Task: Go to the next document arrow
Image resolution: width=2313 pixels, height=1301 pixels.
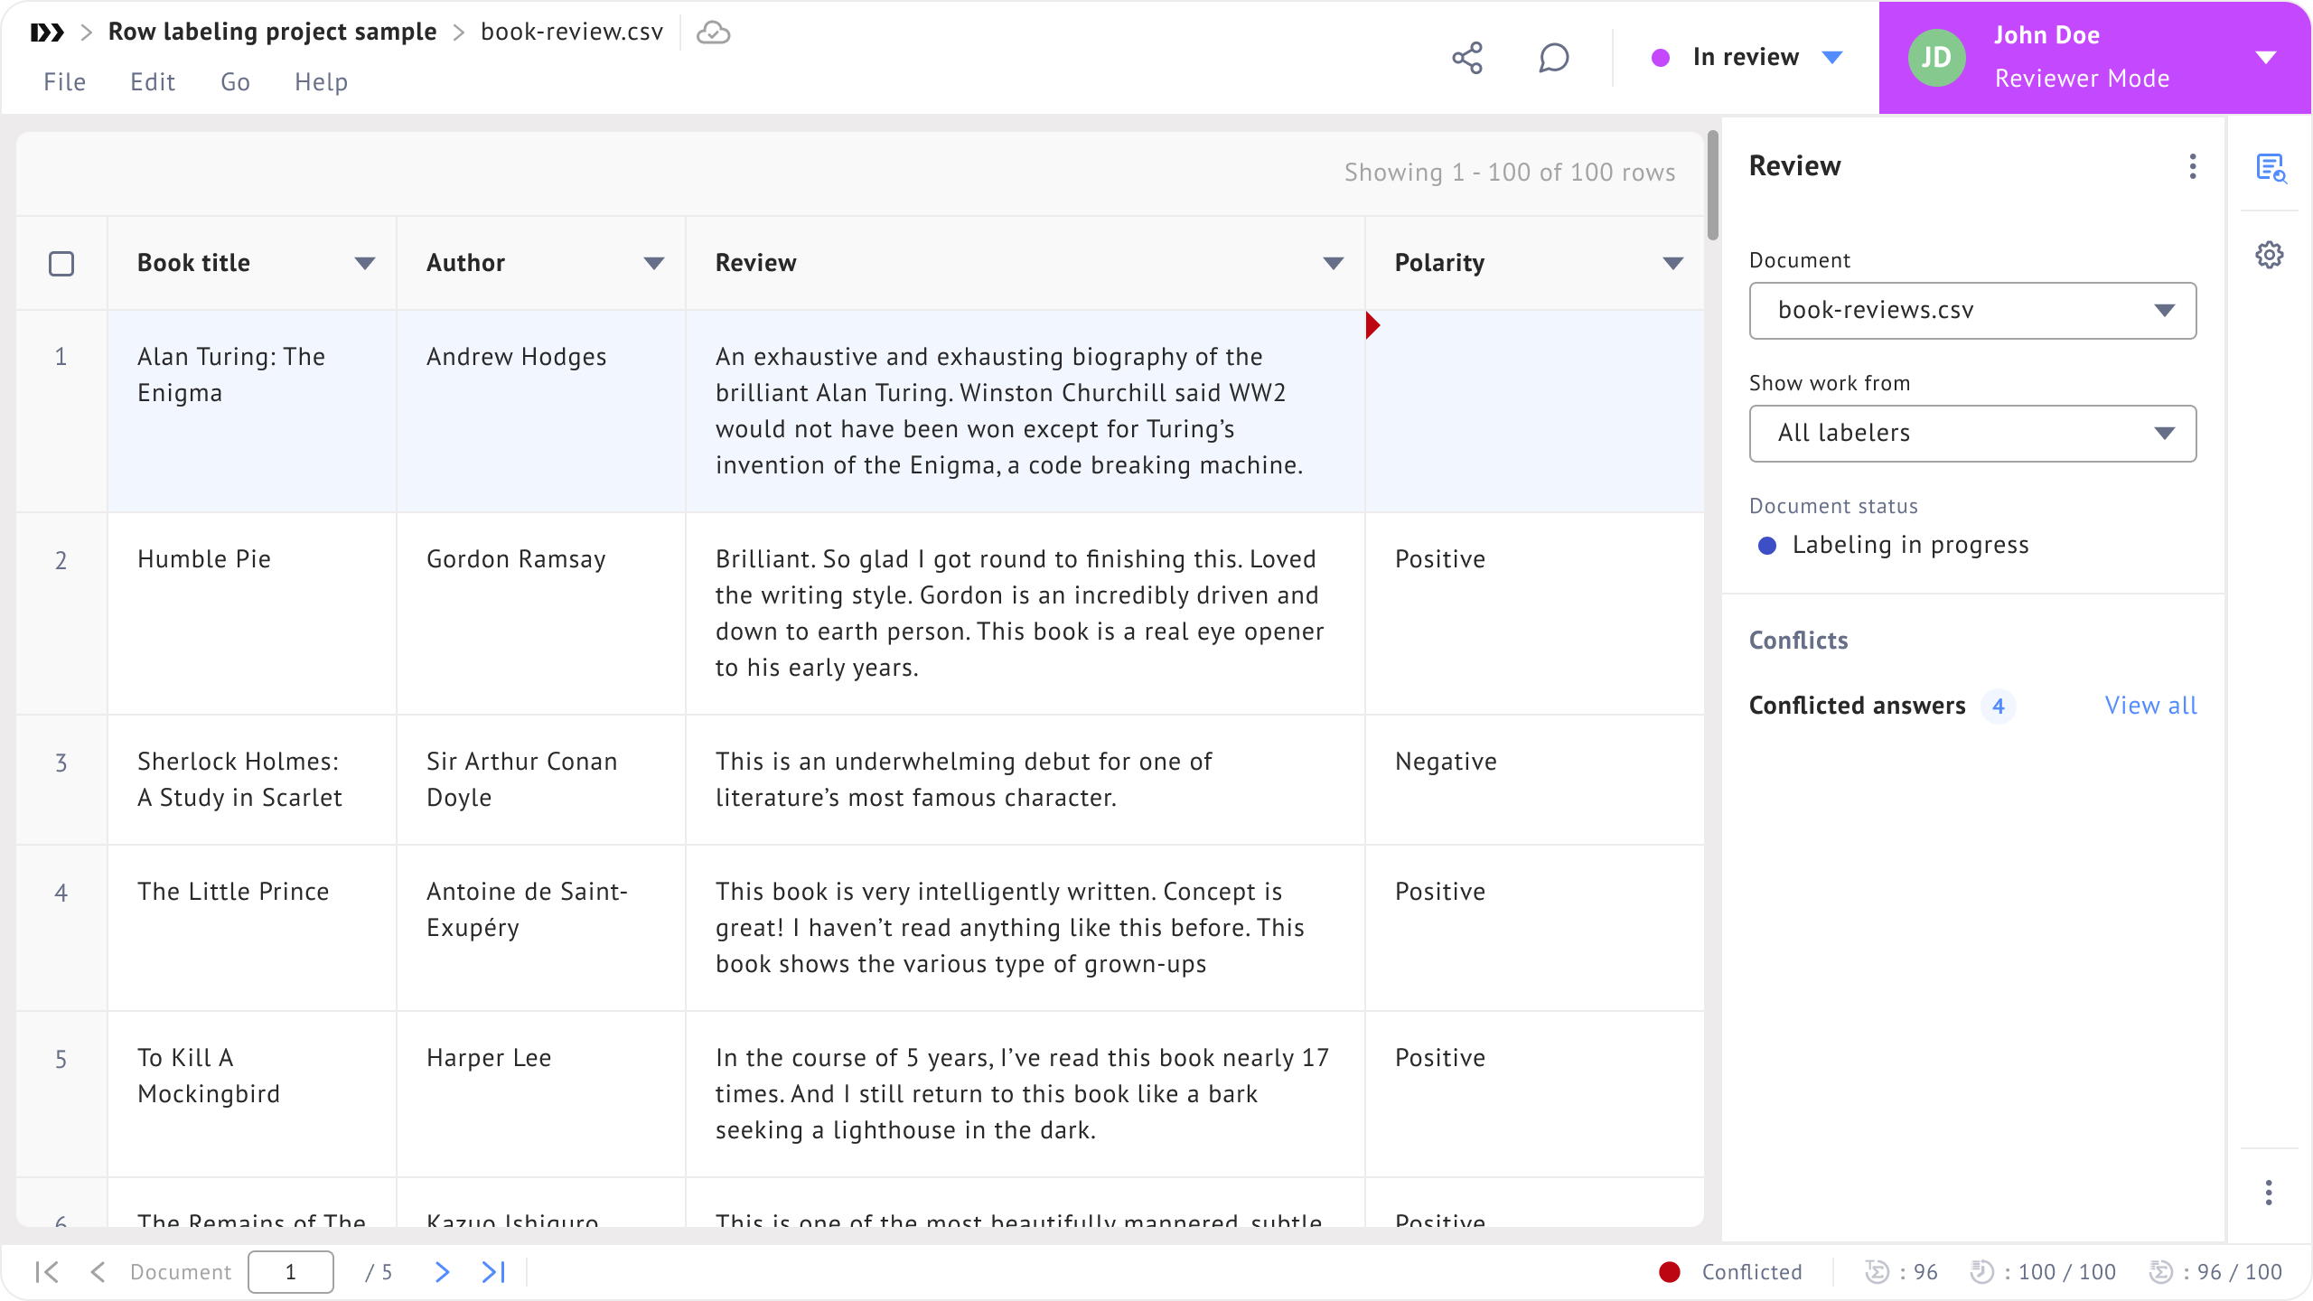Action: point(442,1272)
